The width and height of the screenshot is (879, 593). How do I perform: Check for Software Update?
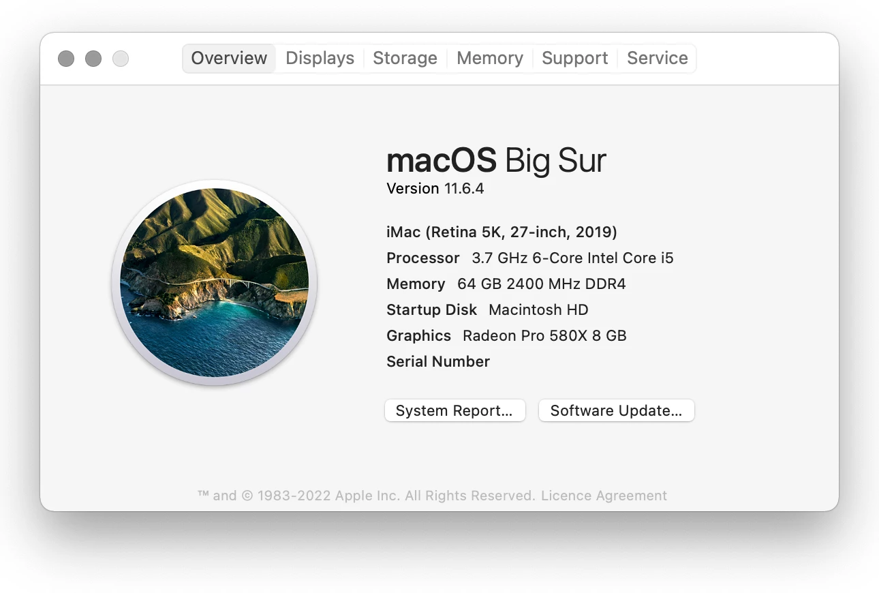(616, 410)
